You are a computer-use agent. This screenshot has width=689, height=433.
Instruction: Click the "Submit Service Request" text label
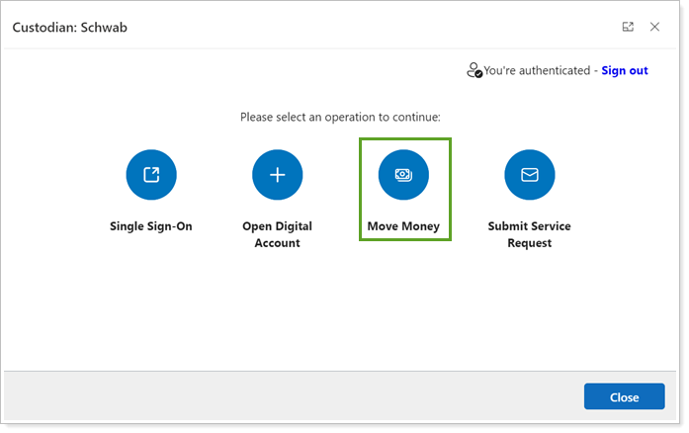coord(529,234)
